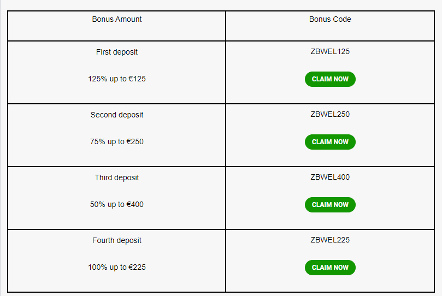
Task: Click the Fourth deposit label
Action: 117,240
